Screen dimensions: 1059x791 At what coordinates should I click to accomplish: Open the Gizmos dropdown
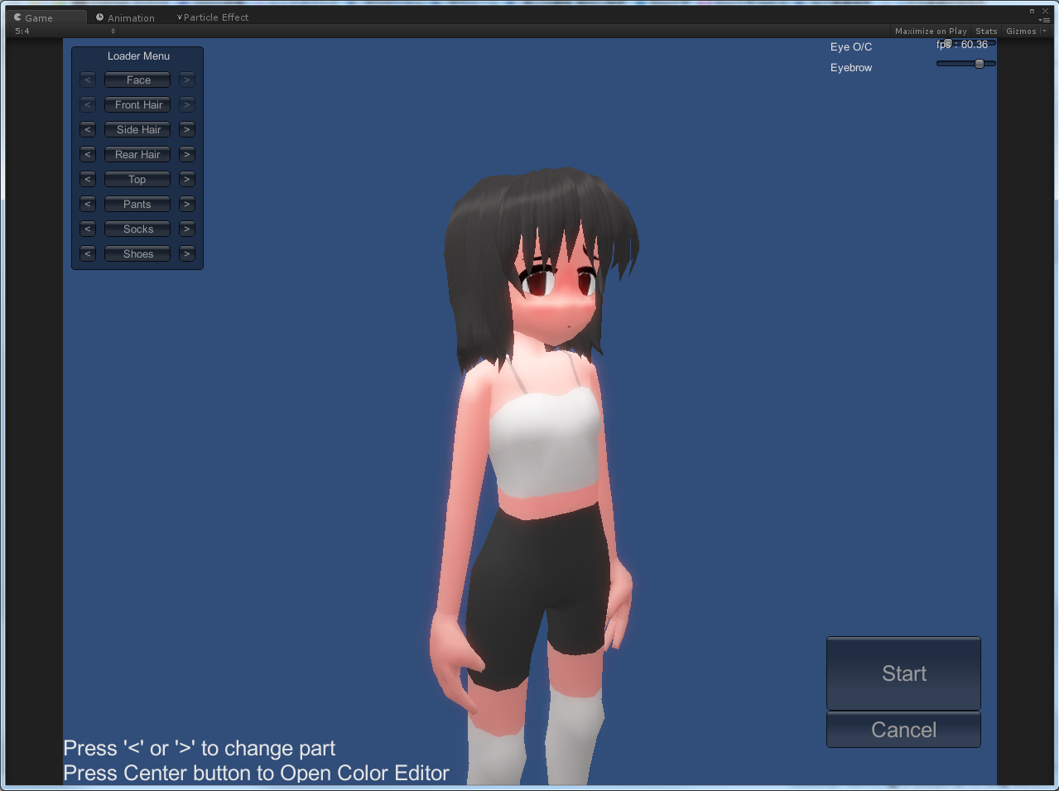click(1024, 31)
